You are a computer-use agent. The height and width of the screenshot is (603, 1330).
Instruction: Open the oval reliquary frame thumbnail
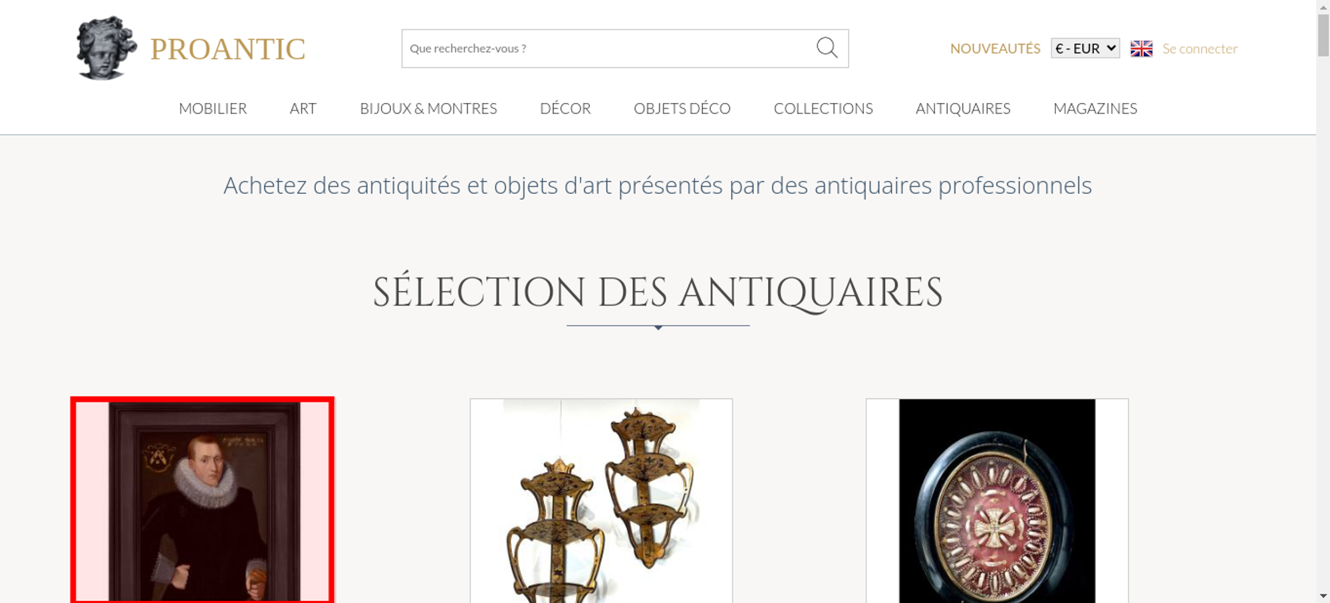(x=997, y=501)
